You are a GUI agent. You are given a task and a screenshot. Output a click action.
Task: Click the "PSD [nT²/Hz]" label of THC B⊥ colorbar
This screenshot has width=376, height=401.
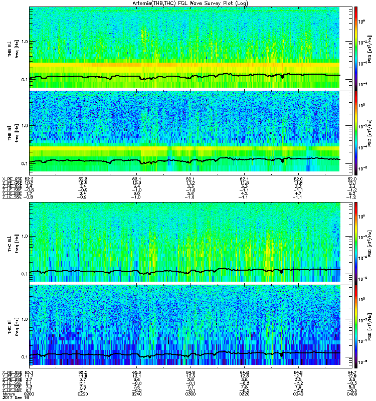(x=370, y=243)
